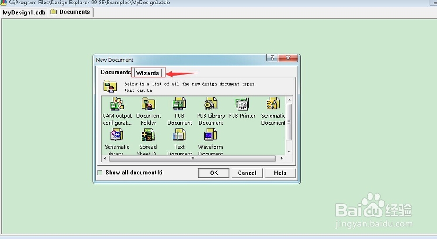Choose the Document Folder icon

tap(148, 104)
